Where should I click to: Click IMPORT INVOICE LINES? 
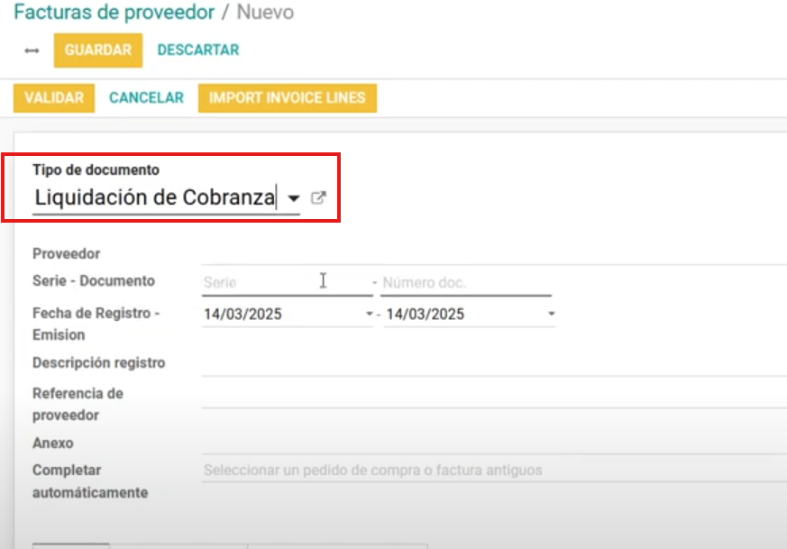point(287,97)
